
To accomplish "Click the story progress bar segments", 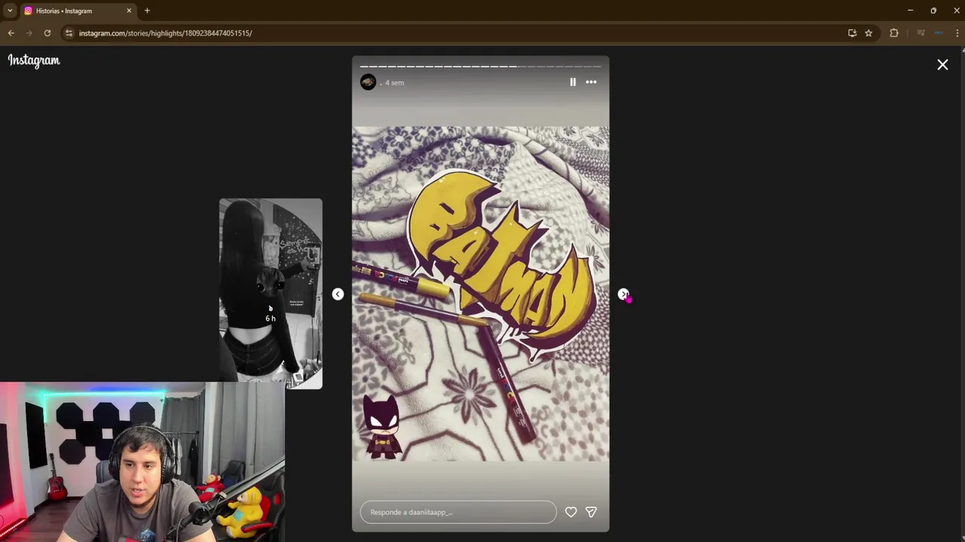I will (480, 66).
